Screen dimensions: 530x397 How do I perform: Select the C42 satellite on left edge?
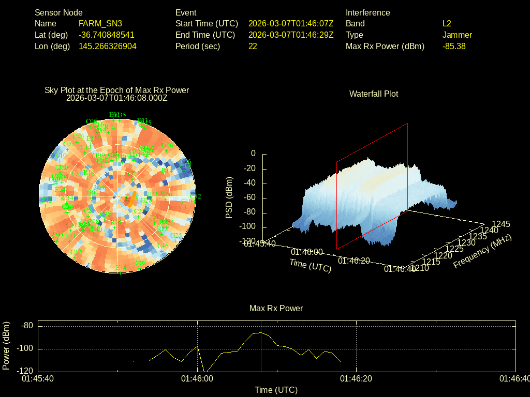[x=46, y=200]
